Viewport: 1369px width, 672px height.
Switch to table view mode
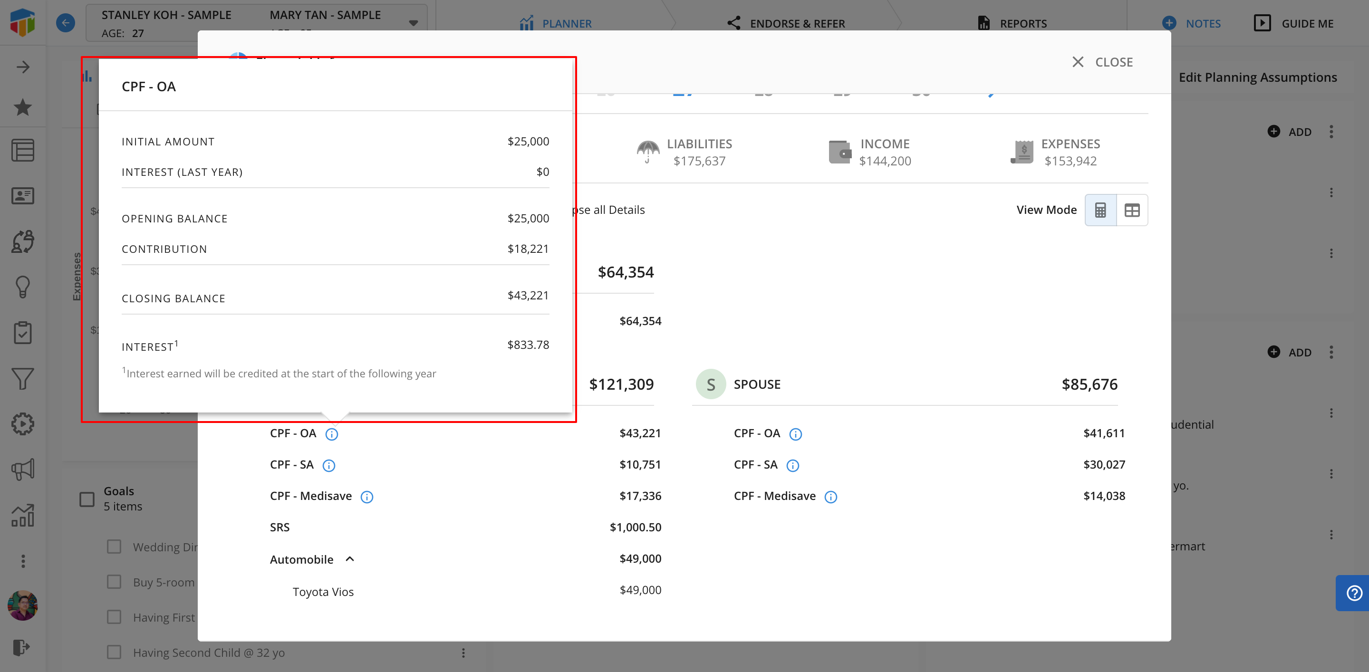[1132, 210]
